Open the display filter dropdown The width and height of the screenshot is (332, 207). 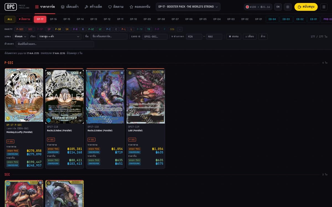[21, 36]
